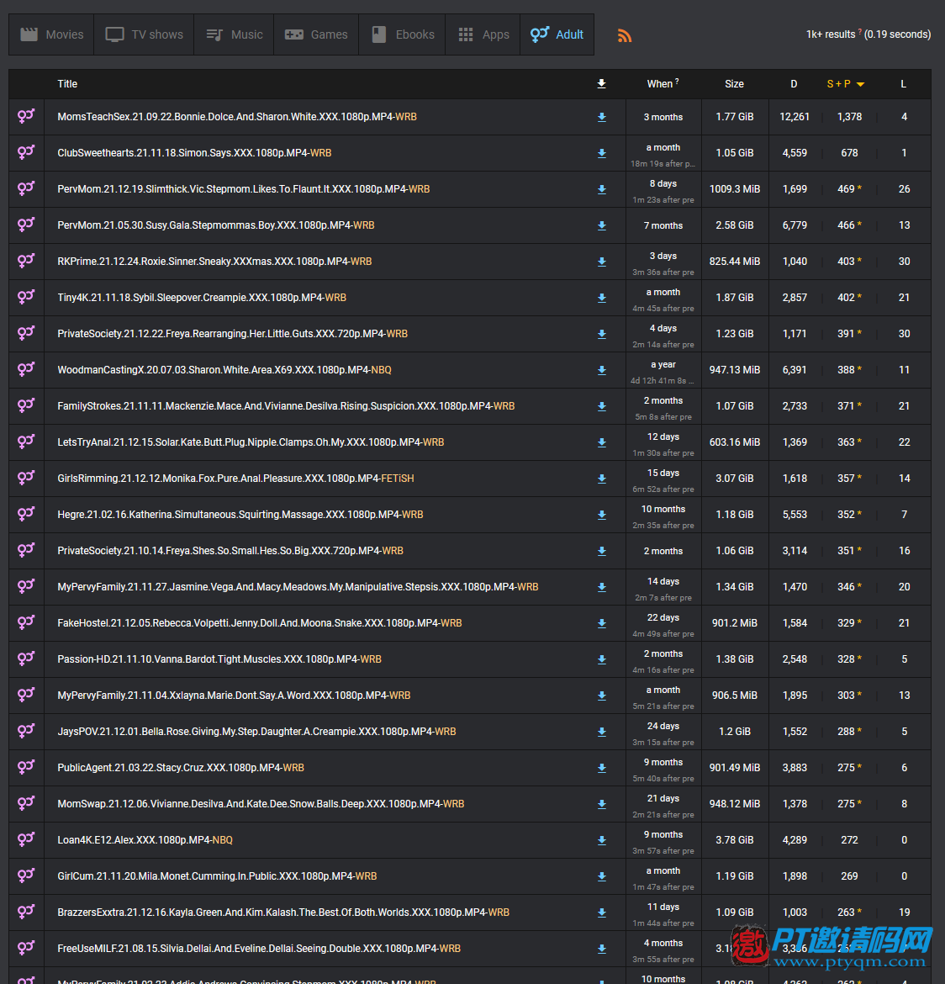Download the 603.16 MiB torrent

click(x=602, y=443)
